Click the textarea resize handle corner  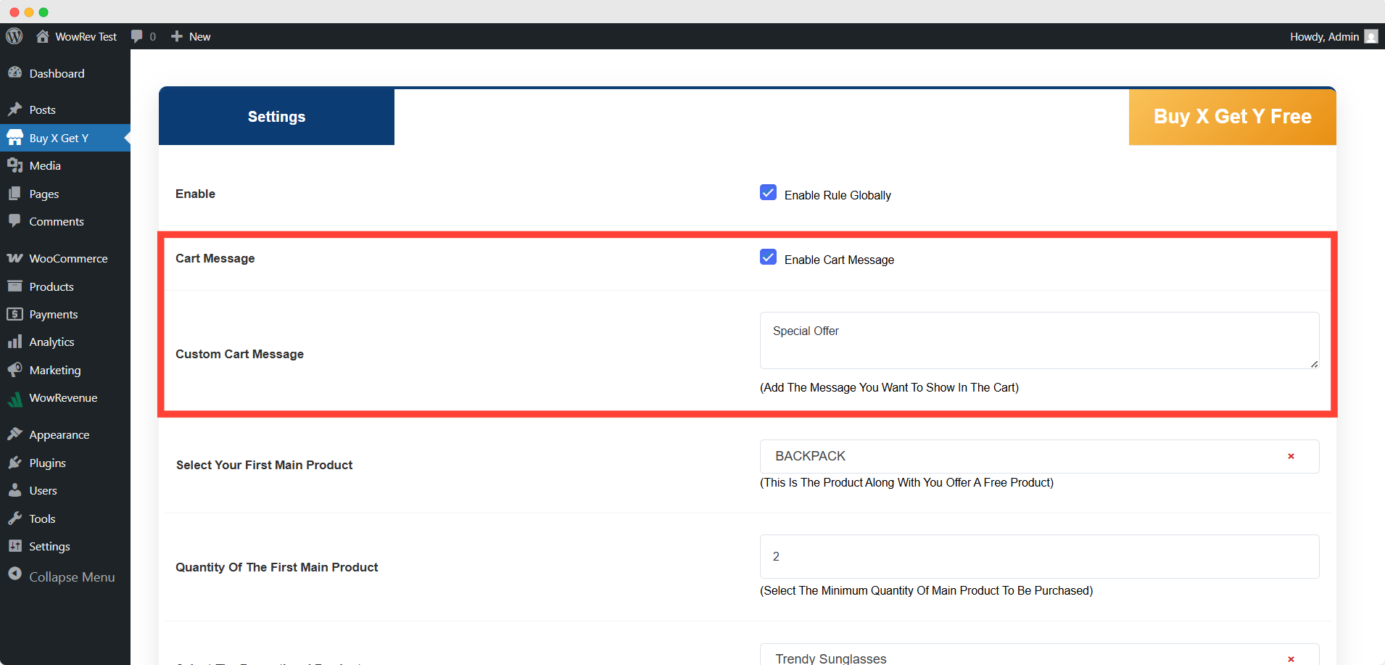click(x=1314, y=363)
